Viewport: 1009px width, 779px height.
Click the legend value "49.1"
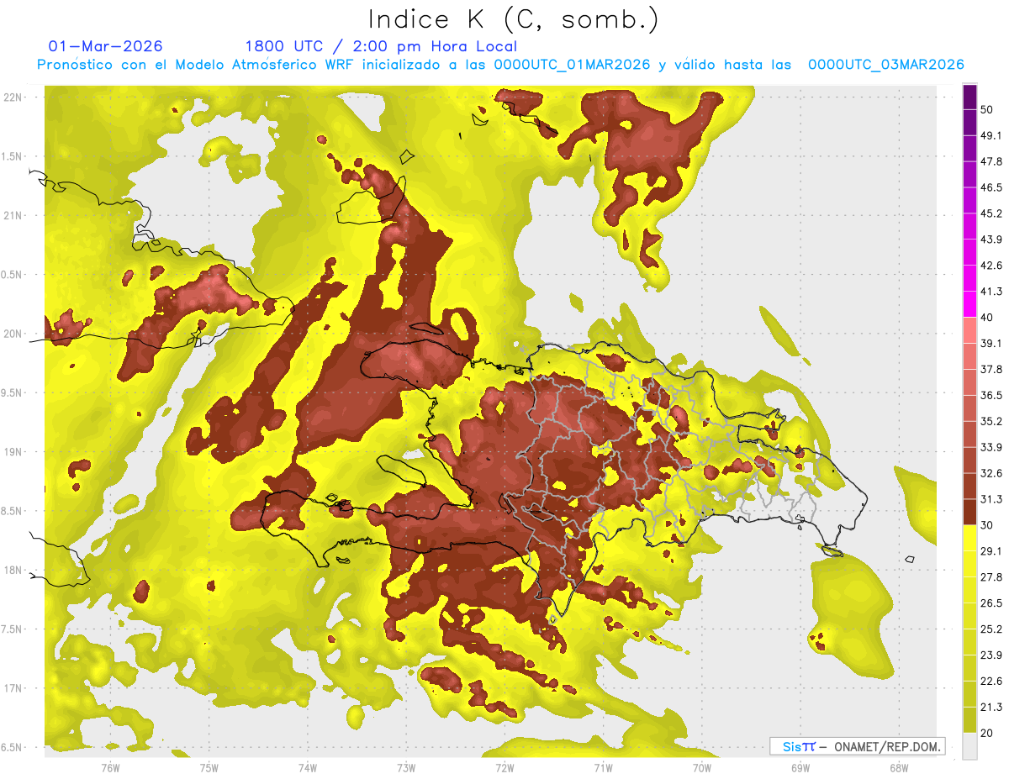click(991, 136)
